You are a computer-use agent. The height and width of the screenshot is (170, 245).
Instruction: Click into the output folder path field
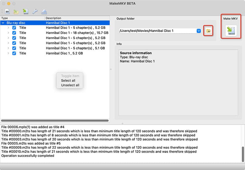(157, 31)
